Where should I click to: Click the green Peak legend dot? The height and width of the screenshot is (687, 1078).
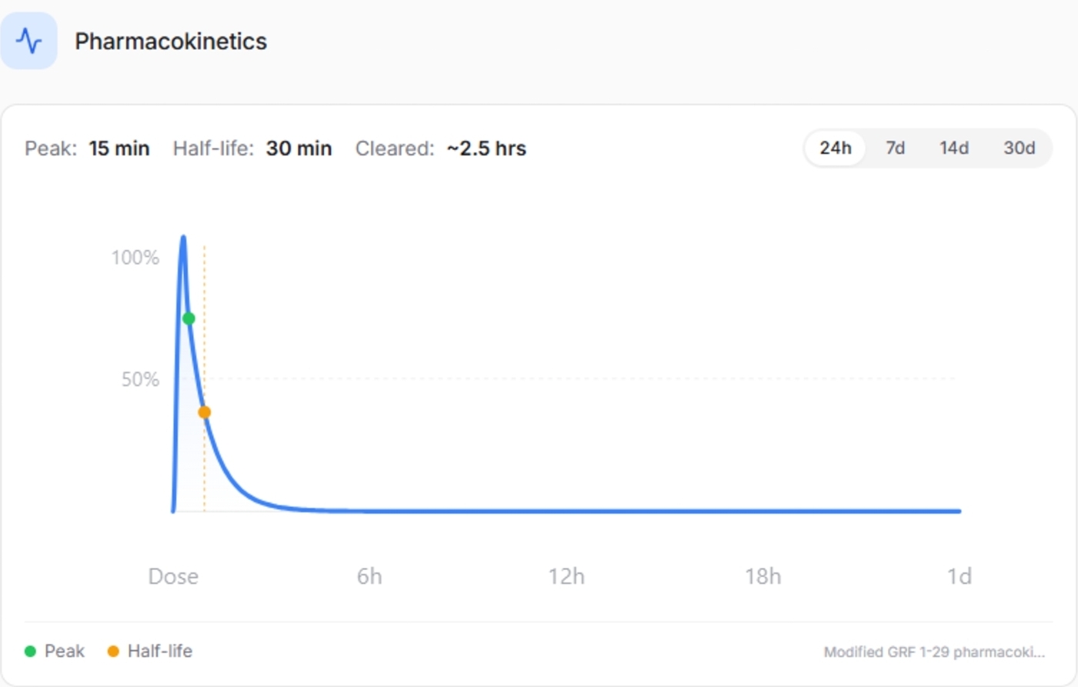(x=30, y=651)
